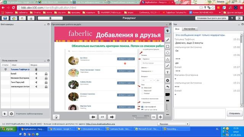Open the Chrome menu button
The height and width of the screenshot is (137, 244).
241,8
